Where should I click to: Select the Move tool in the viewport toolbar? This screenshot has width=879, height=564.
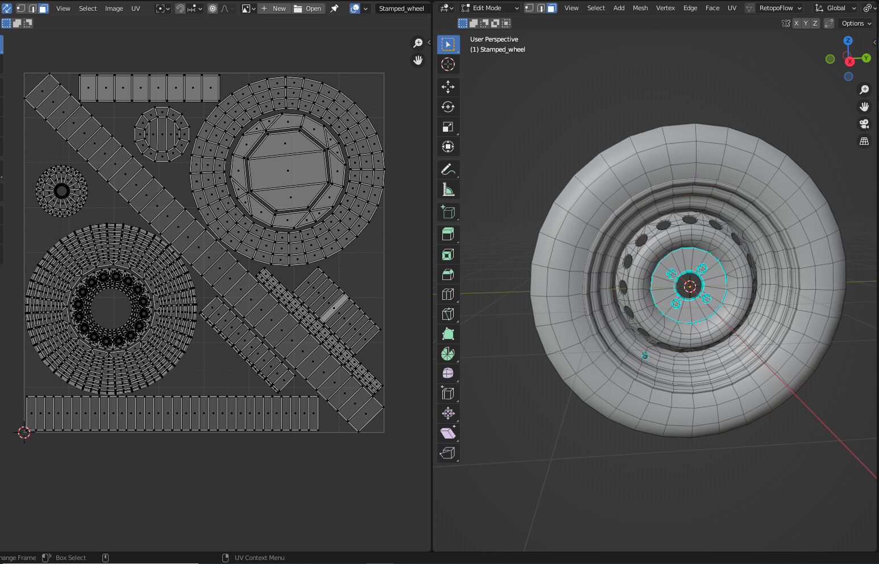click(449, 87)
